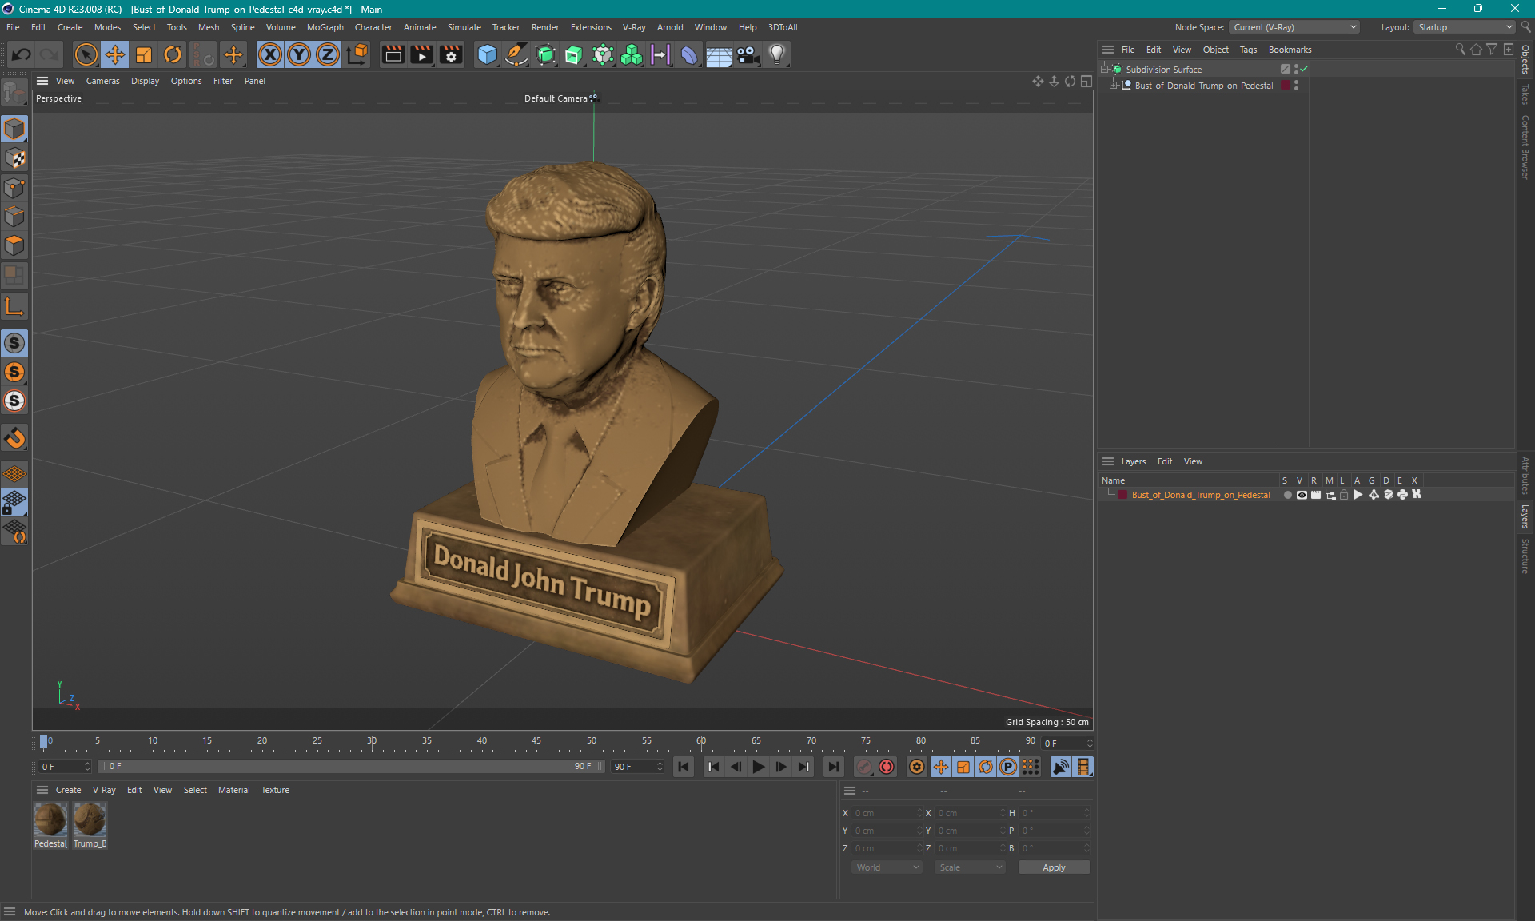Open the MoGraph menu

(x=325, y=27)
